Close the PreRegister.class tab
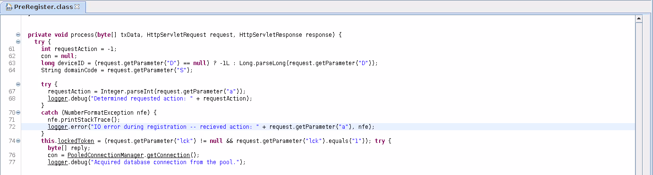The height and width of the screenshot is (175, 653). [77, 6]
